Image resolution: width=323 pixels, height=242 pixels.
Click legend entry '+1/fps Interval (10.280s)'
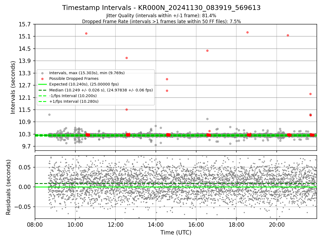click(74, 101)
